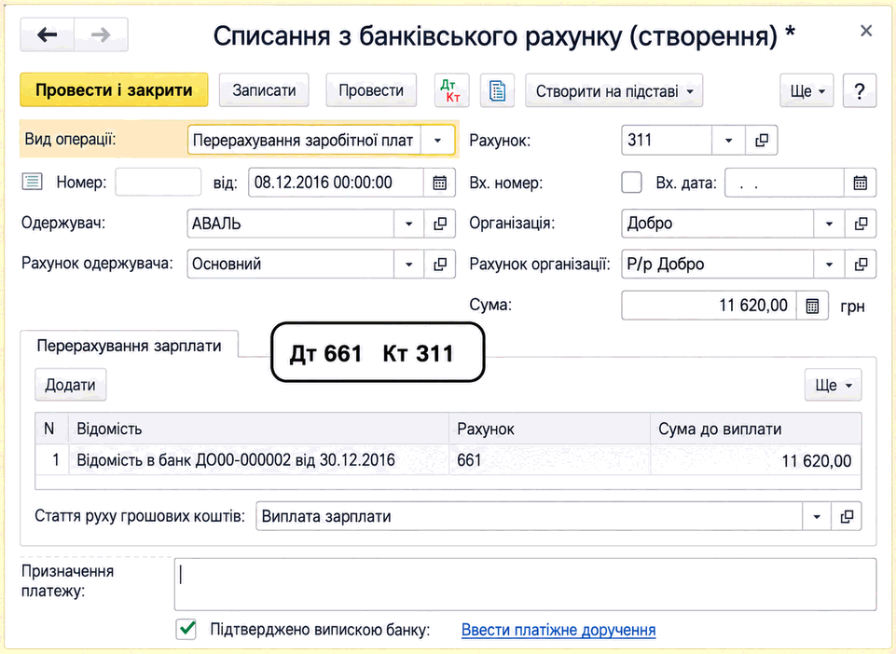Click the Рахунок column header in table
This screenshot has width=896, height=654.
pos(550,429)
